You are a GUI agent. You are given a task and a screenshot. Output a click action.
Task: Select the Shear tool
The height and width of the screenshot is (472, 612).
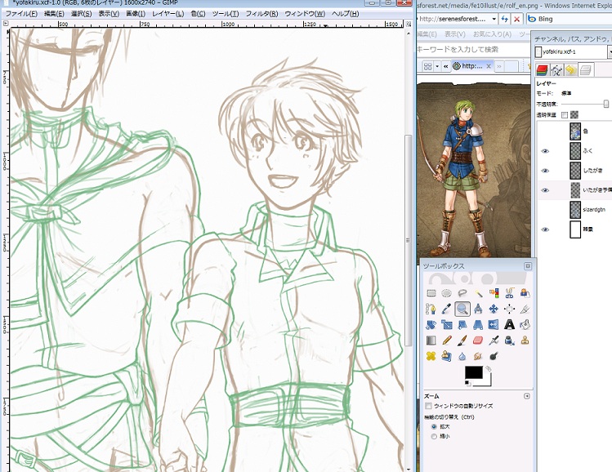click(x=462, y=324)
